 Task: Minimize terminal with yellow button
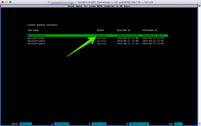pos(6,2)
